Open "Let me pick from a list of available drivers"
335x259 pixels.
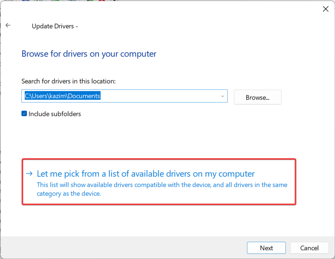pyautogui.click(x=145, y=174)
